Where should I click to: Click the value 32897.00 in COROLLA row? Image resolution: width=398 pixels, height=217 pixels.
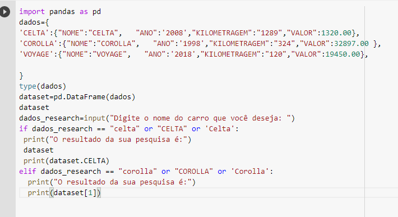coord(351,44)
